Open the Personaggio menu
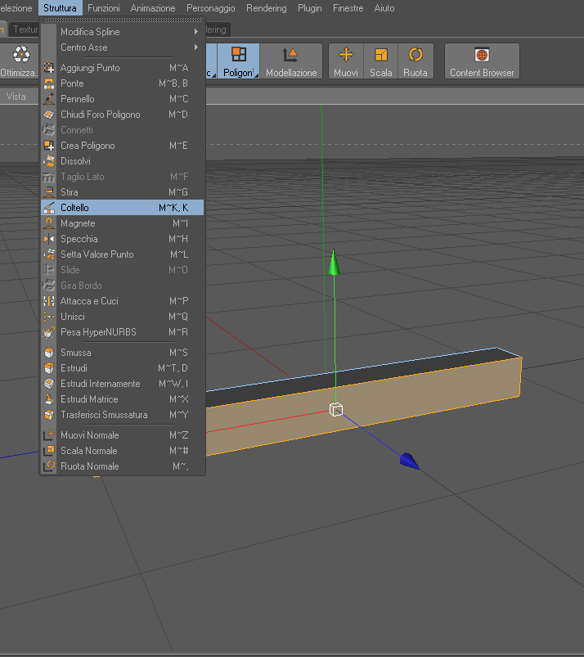The height and width of the screenshot is (657, 584). click(211, 8)
